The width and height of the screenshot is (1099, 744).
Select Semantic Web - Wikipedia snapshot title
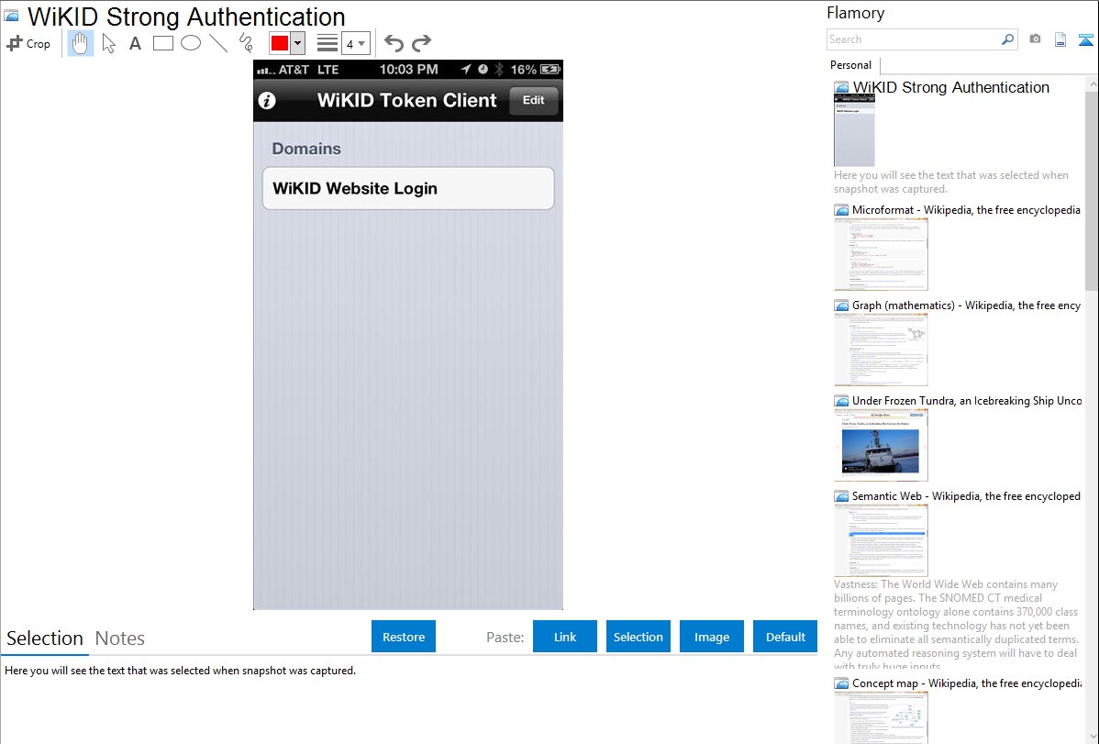[966, 495]
